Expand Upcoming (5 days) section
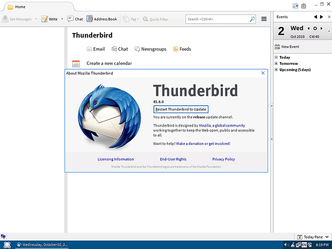Viewport: 332px width, 249px height. click(276, 70)
